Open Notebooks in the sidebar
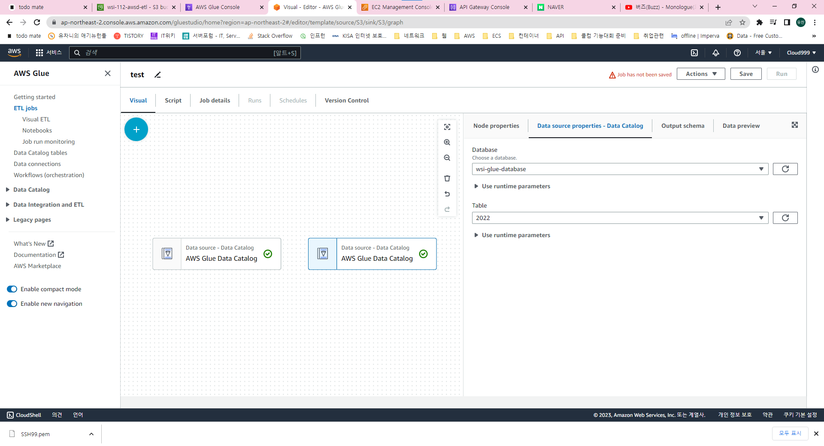This screenshot has width=824, height=446. (x=37, y=130)
